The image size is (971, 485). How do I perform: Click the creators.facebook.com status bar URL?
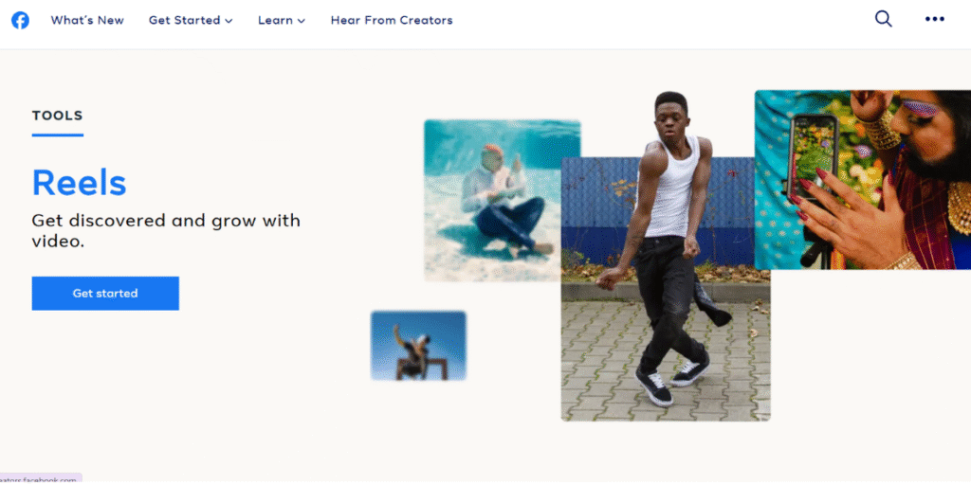click(41, 479)
